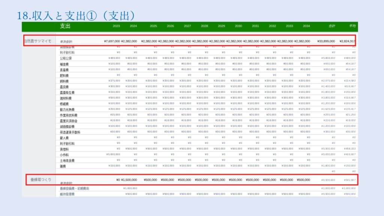Select the 2029 column header

click(221, 26)
